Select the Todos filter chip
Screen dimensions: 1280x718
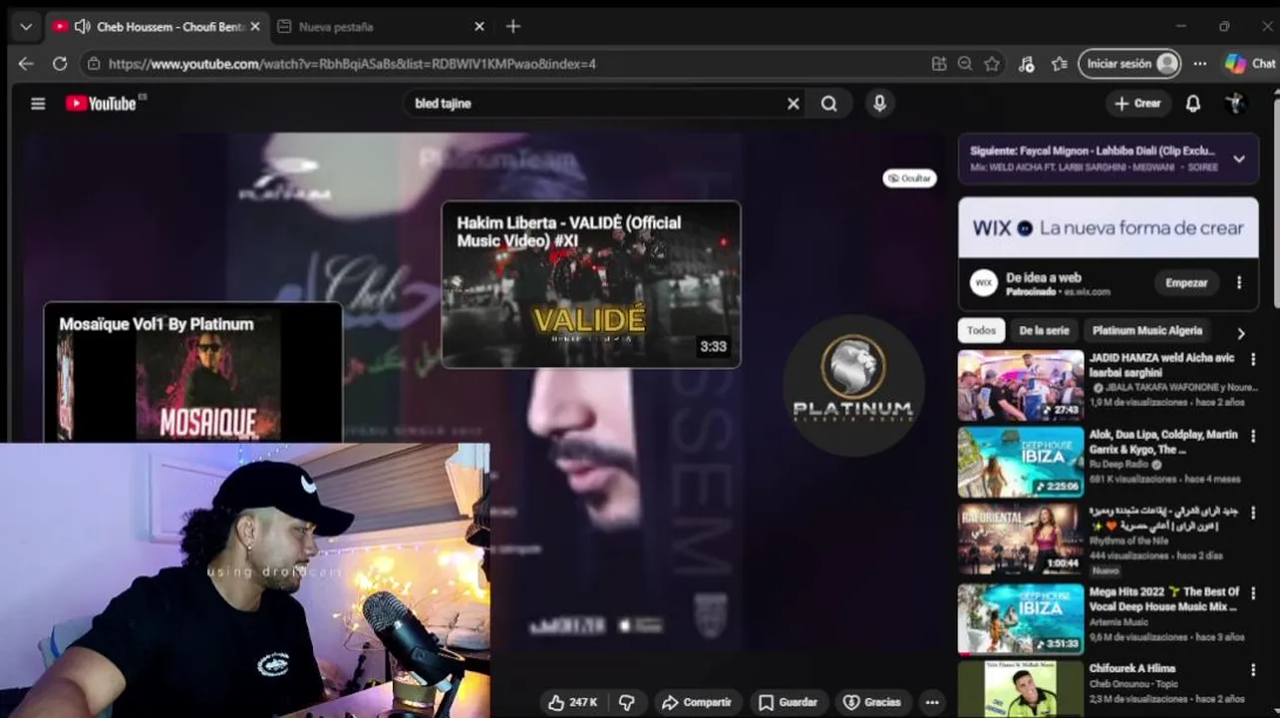[x=981, y=331]
